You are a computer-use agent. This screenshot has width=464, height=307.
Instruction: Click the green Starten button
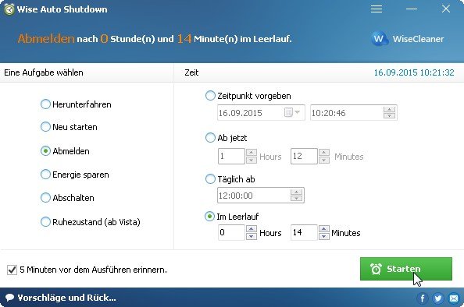pyautogui.click(x=406, y=269)
